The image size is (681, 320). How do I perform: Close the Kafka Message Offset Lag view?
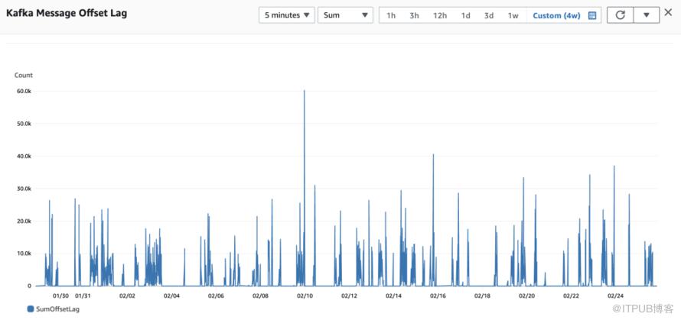click(669, 12)
